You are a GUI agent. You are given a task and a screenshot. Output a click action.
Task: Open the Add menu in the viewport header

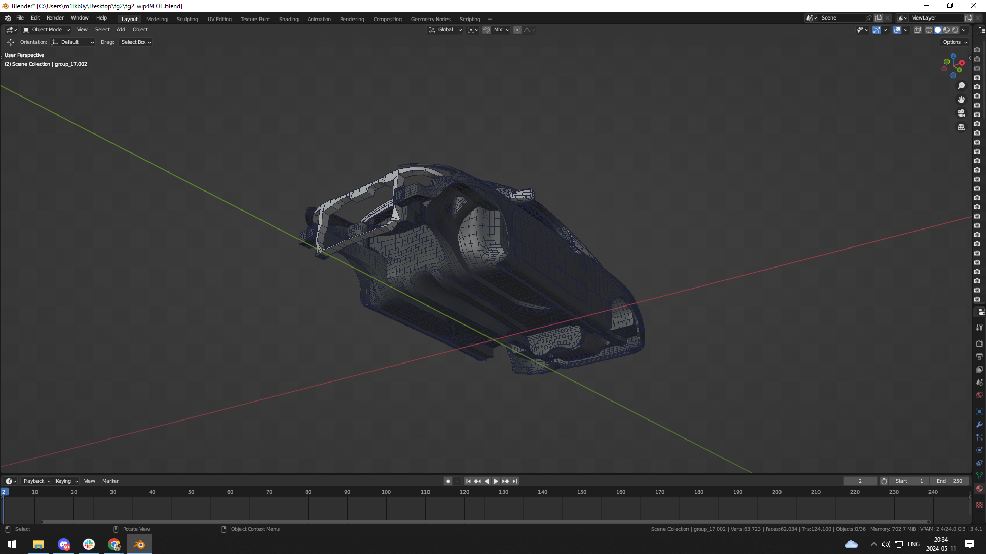click(x=121, y=30)
